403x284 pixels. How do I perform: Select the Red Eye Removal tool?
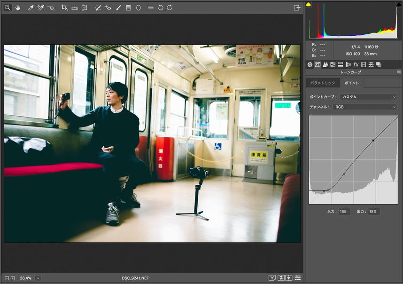coord(108,8)
